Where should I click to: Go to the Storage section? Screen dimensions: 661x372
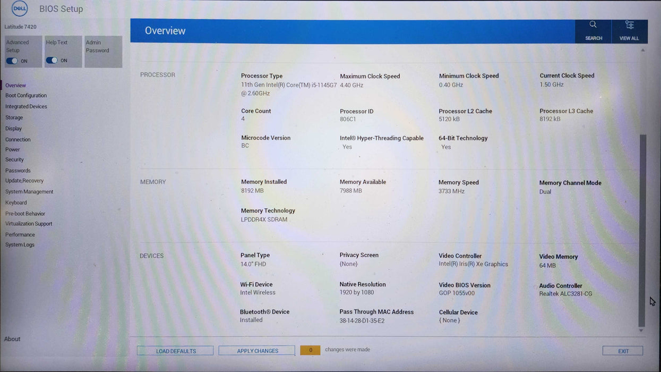coord(14,117)
